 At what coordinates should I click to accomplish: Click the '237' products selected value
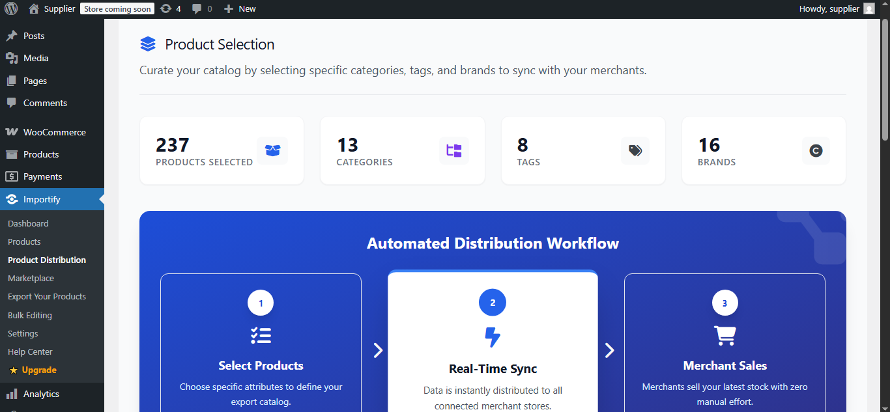click(173, 144)
